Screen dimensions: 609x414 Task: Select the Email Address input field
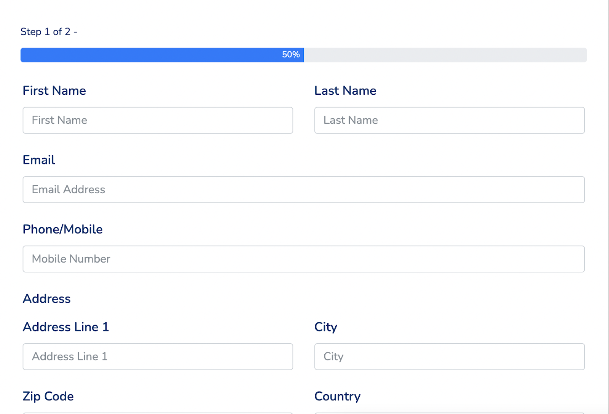(304, 189)
